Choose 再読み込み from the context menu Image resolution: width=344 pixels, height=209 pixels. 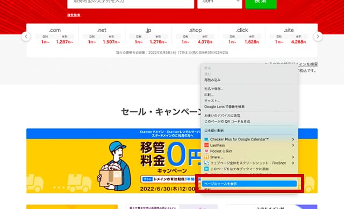pyautogui.click(x=212, y=80)
